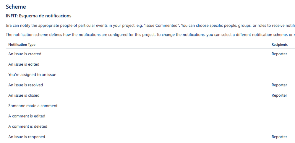Click Reporter recipient for issue reopened

pyautogui.click(x=279, y=137)
